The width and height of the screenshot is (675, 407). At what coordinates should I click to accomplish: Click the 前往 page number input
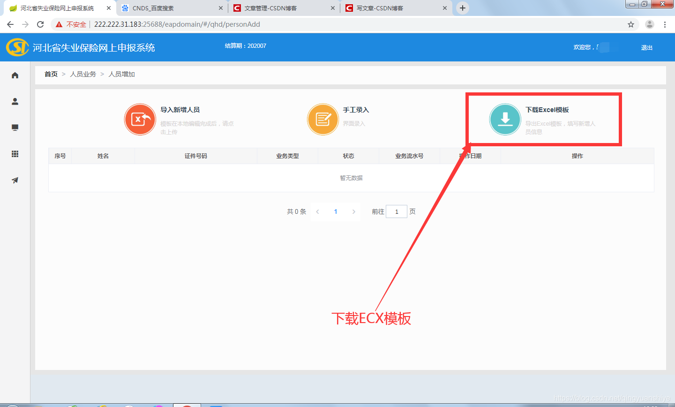[x=397, y=211]
